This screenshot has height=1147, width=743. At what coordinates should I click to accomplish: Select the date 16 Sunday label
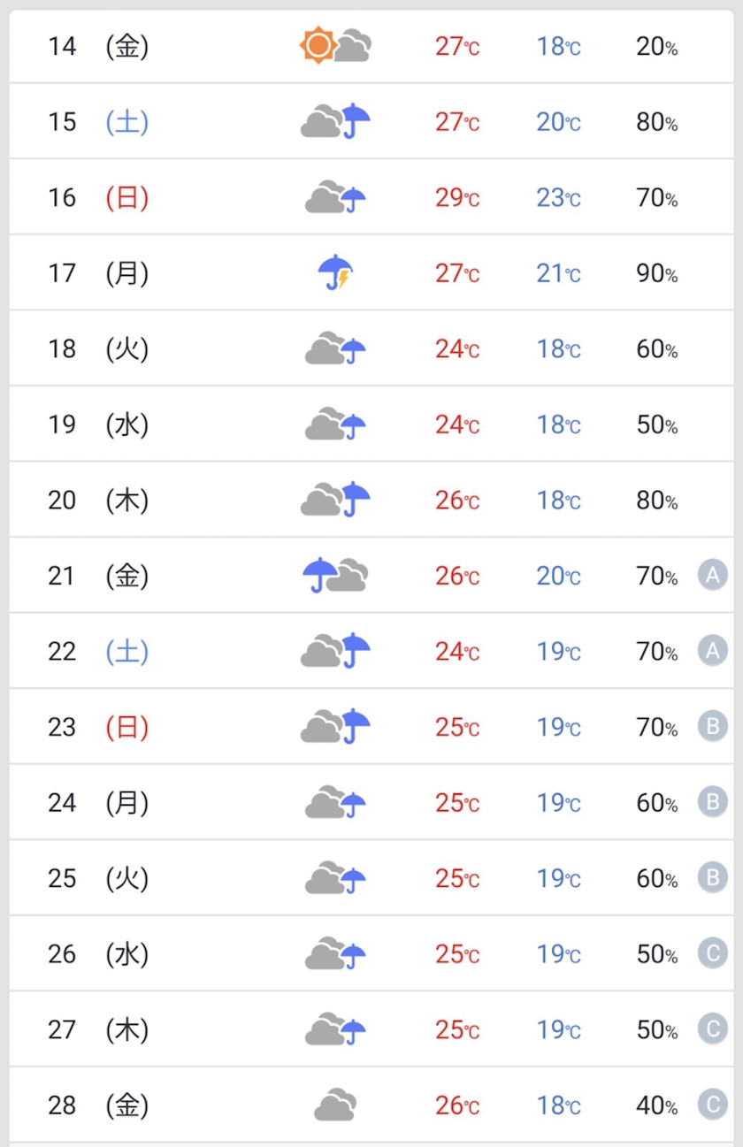pyautogui.click(x=98, y=197)
